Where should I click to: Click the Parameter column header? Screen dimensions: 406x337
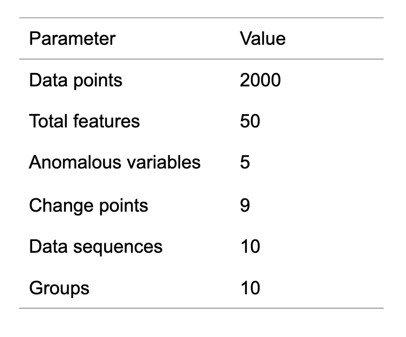72,39
